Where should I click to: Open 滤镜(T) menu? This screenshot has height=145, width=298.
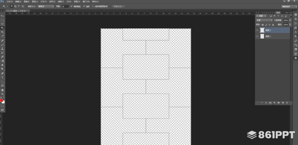coord(61,1)
